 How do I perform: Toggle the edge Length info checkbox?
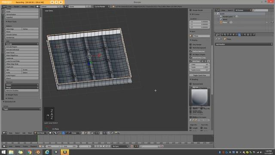[x=191, y=128]
